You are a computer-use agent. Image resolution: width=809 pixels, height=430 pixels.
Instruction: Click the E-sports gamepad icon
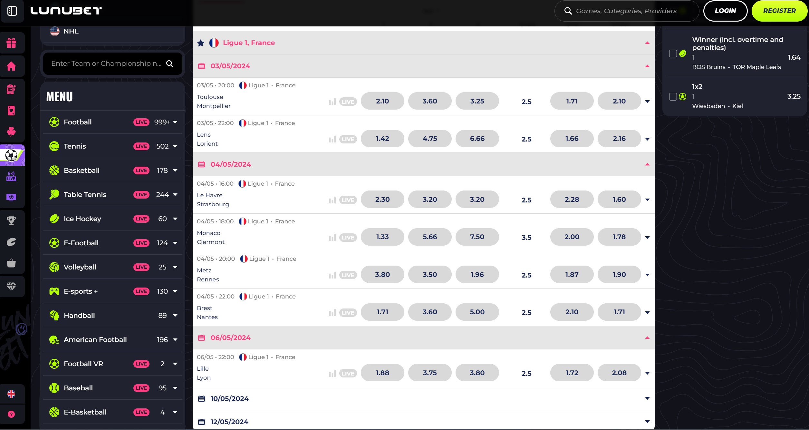click(54, 291)
